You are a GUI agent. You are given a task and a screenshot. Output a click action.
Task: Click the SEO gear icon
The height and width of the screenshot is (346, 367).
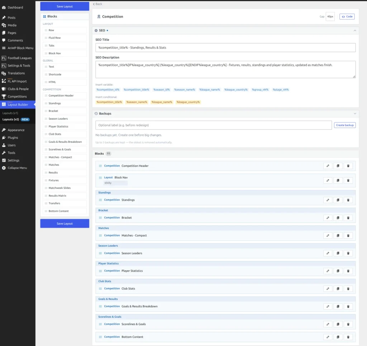[96, 30]
